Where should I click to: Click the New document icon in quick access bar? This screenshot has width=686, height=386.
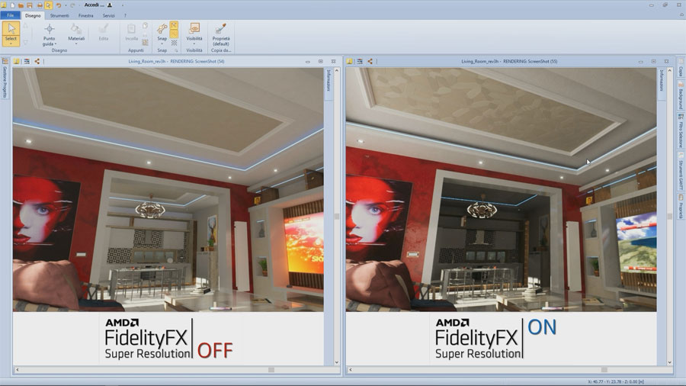pos(13,5)
